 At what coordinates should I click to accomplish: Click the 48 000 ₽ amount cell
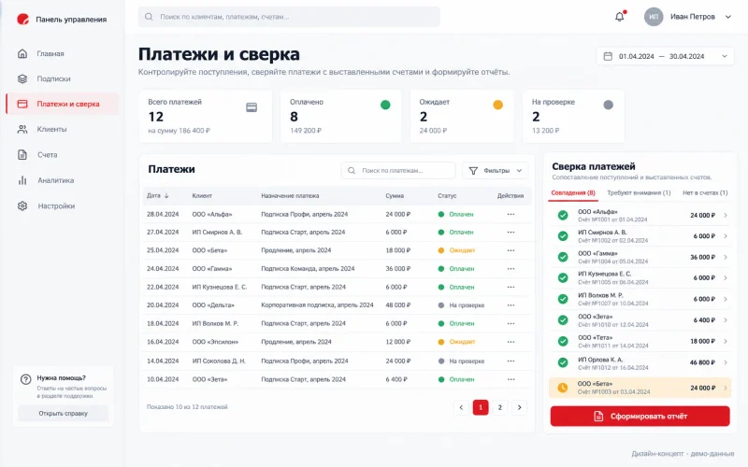398,305
